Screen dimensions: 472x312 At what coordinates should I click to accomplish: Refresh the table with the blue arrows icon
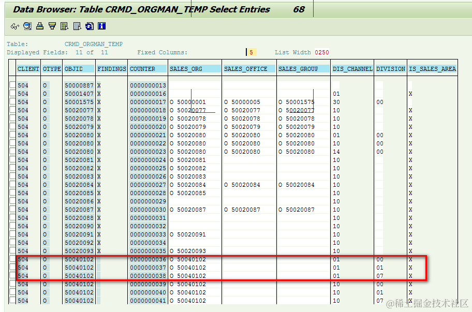(90, 26)
